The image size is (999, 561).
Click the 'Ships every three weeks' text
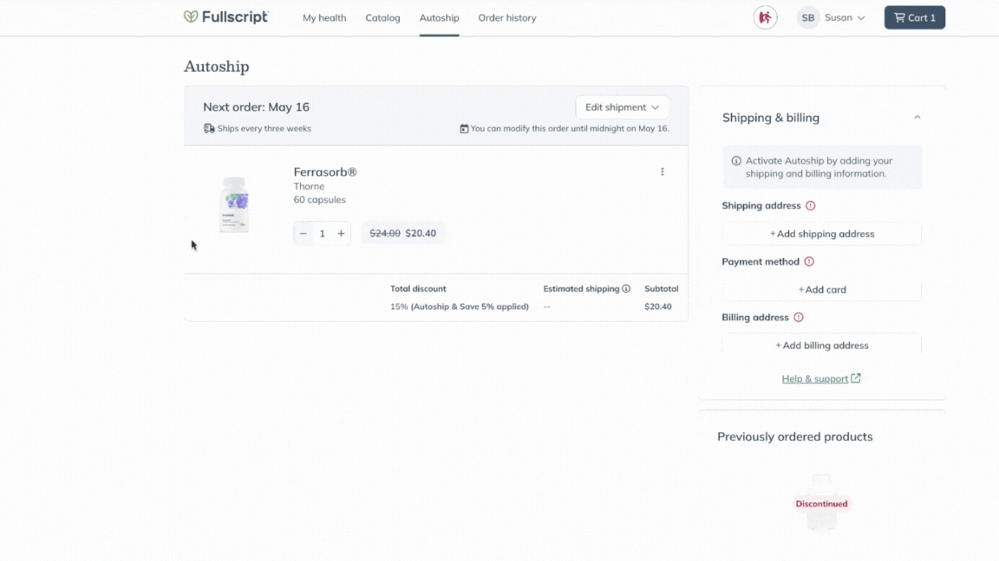pos(264,128)
